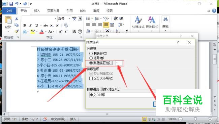Image resolution: width=219 pixels, height=124 pixels.
Task: Click the Redo icon in title bar
Action: pyautogui.click(x=25, y=4)
